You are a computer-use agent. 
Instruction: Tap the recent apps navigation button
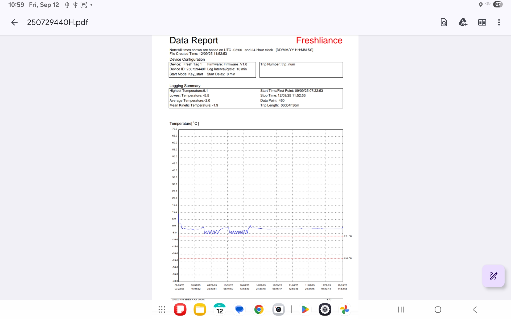(x=401, y=309)
